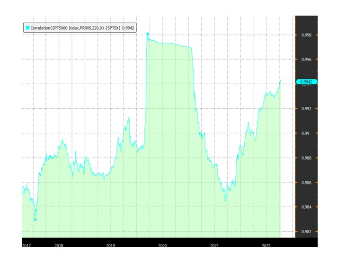Select the 2019 label on time axis
This screenshot has height=262, width=347.
pyautogui.click(x=110, y=245)
